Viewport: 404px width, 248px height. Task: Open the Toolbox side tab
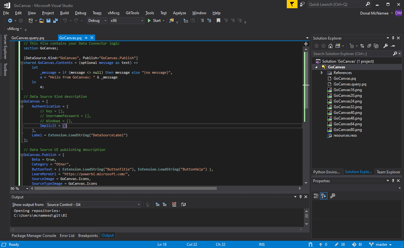5,70
